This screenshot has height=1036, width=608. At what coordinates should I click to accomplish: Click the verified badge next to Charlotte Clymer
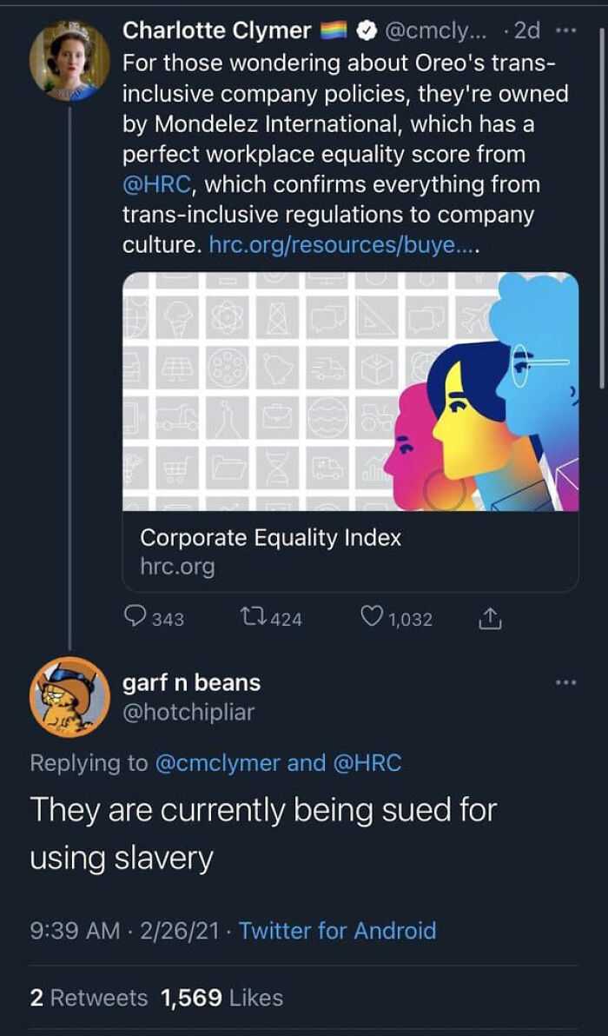click(367, 30)
